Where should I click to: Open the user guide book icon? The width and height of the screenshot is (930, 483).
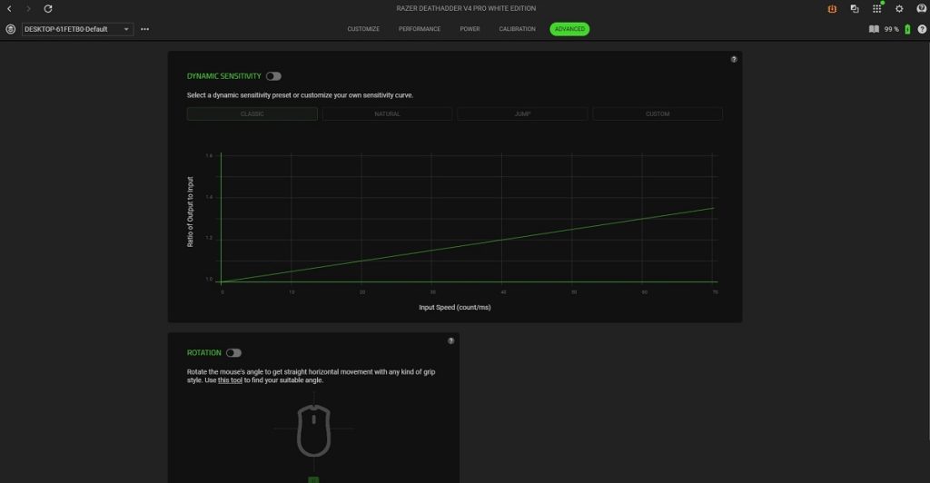coord(874,29)
